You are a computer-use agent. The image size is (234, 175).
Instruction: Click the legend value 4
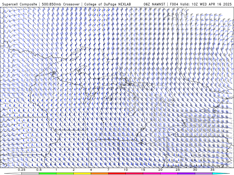[x=91, y=170]
